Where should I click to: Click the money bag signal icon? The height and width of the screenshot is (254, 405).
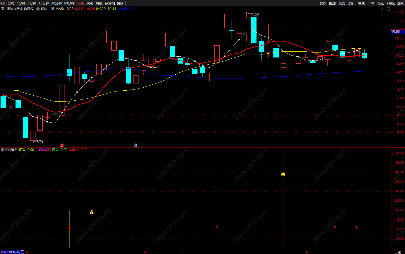click(x=92, y=213)
